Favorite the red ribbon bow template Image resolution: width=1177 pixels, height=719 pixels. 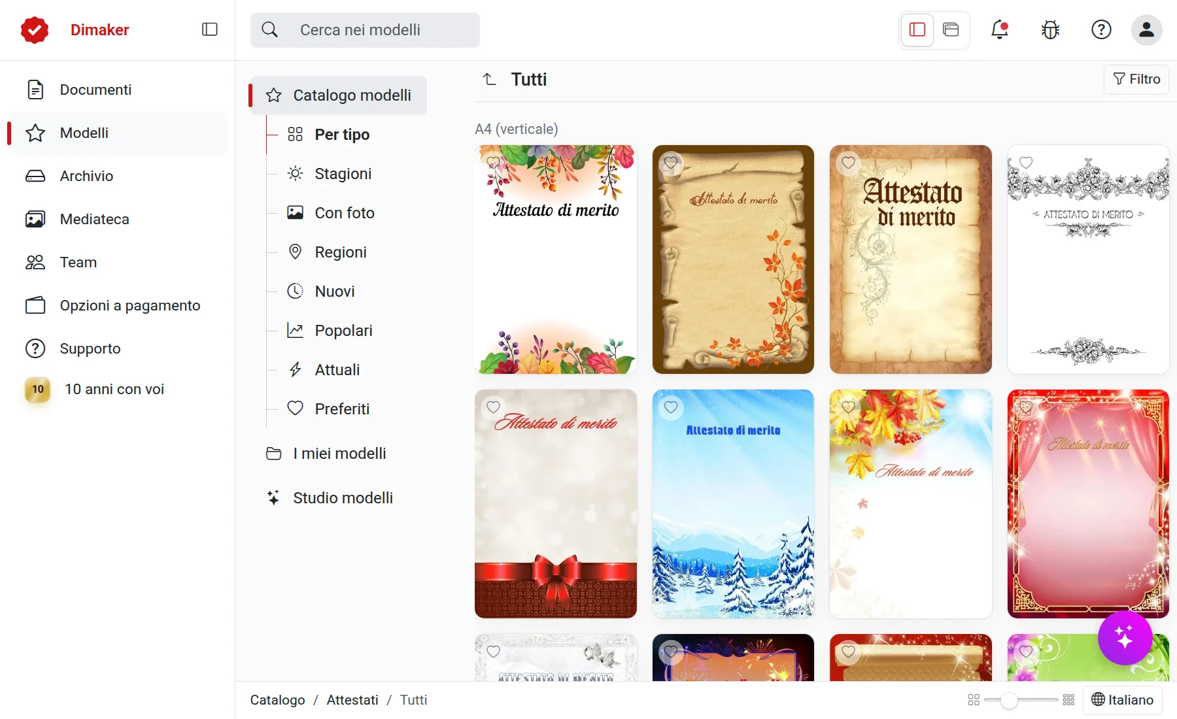(494, 407)
